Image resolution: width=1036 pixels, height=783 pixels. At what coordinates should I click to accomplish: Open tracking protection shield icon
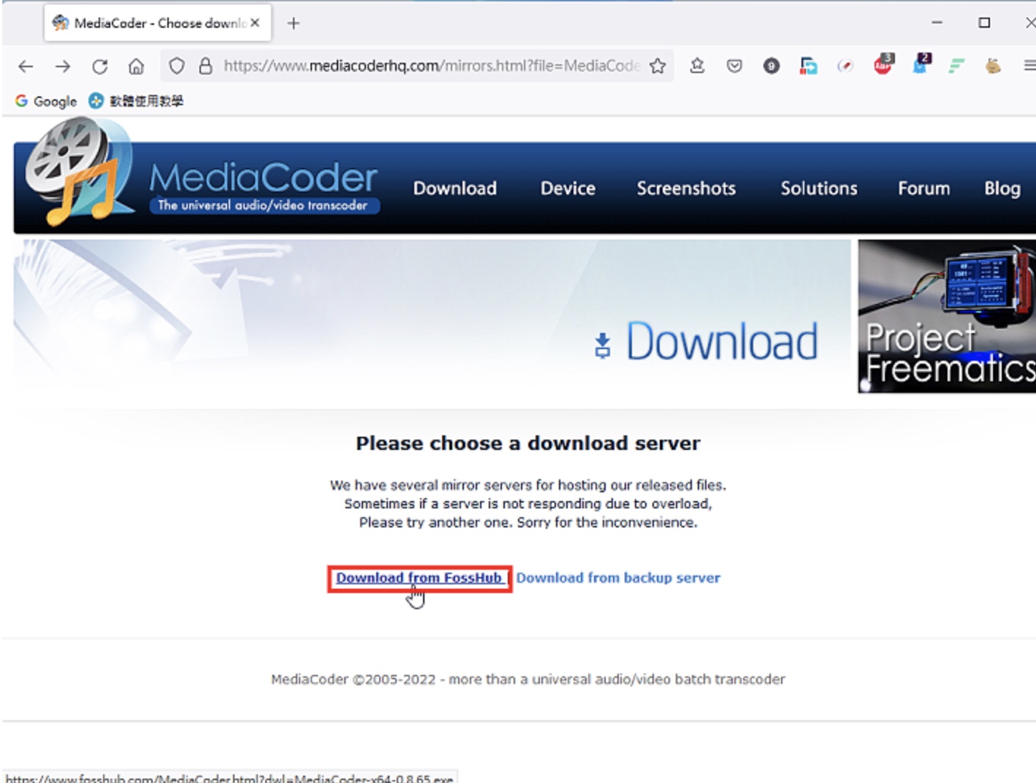[x=176, y=66]
